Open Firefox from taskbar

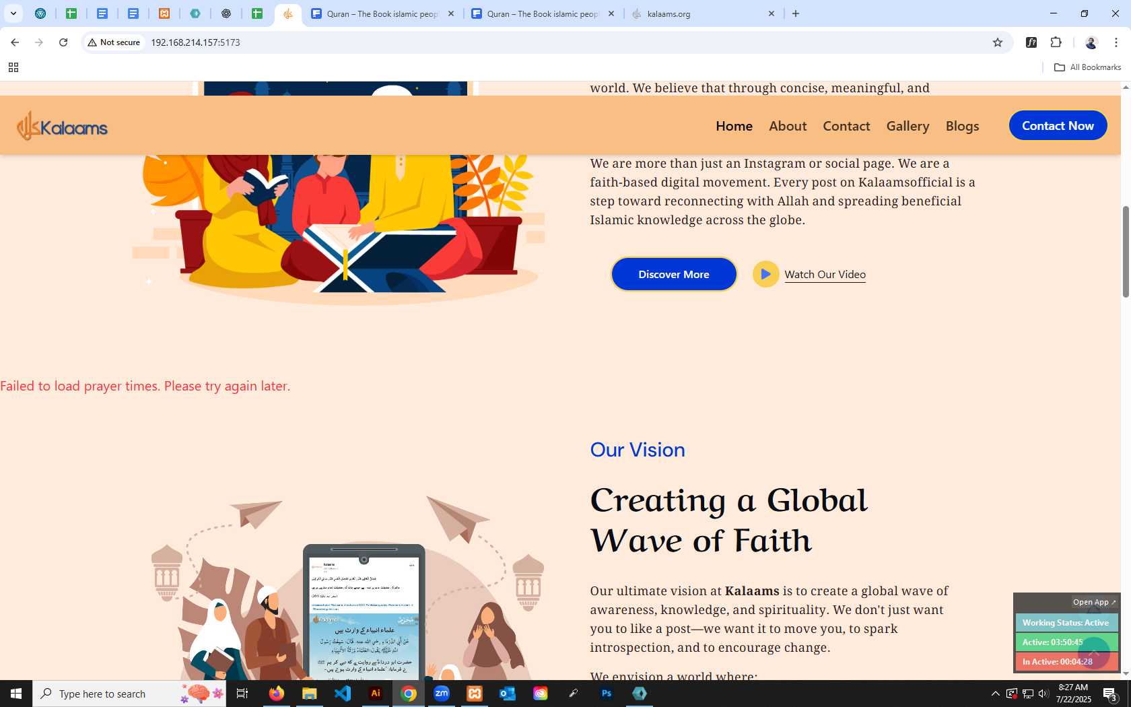pyautogui.click(x=276, y=694)
